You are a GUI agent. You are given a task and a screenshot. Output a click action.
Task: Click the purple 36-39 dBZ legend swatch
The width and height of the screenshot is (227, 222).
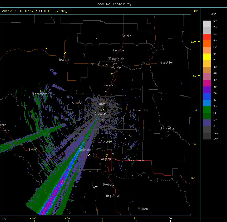207,90
